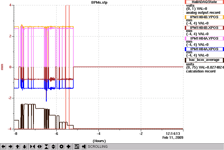This screenshot has height=150, width=224.
Task: Click the Feb 11, 2009 date label
Action: [x=173, y=138]
